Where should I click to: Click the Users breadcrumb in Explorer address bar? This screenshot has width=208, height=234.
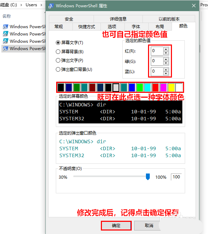pos(31,5)
